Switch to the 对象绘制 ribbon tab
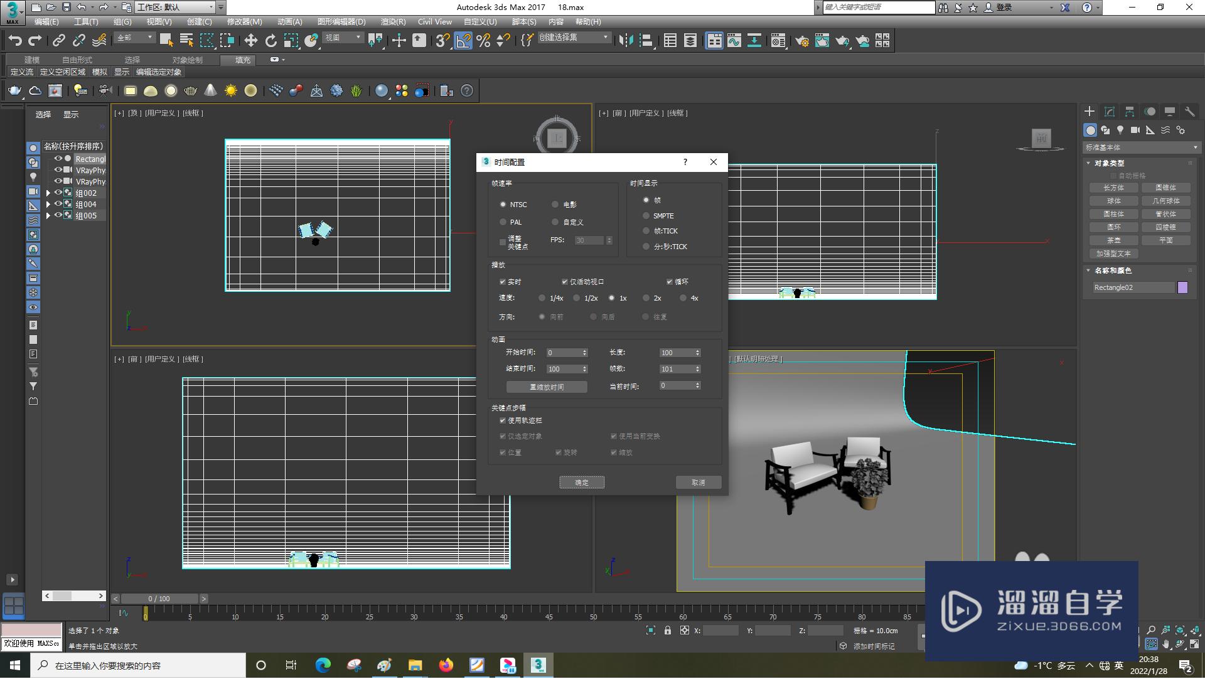Viewport: 1205px width, 679px height. [187, 60]
